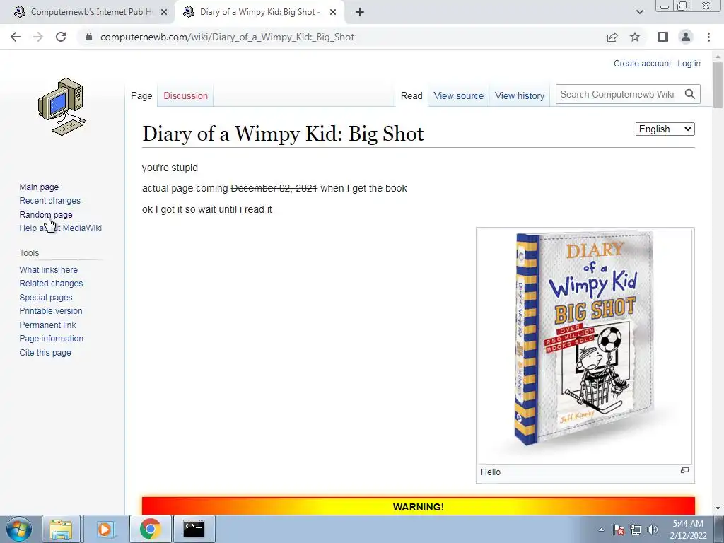
Task: Show hidden system tray icons
Action: pyautogui.click(x=601, y=530)
